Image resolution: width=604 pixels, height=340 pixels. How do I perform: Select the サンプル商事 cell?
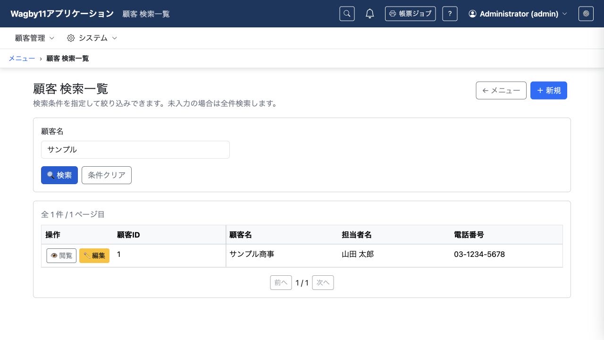click(282, 255)
